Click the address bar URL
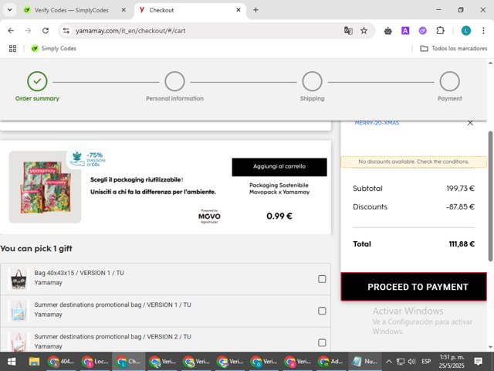 pos(130,31)
